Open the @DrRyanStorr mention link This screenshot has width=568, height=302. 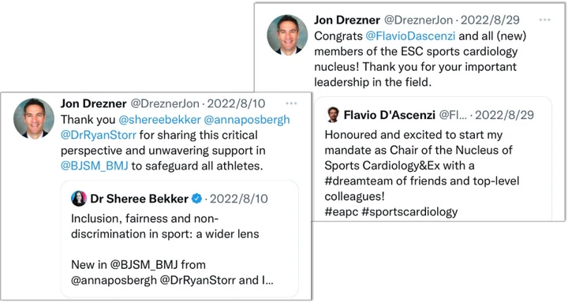(99, 135)
